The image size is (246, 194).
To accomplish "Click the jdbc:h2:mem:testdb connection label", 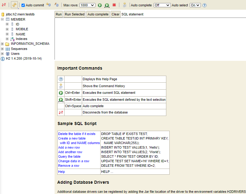I will pyautogui.click(x=20, y=14).
